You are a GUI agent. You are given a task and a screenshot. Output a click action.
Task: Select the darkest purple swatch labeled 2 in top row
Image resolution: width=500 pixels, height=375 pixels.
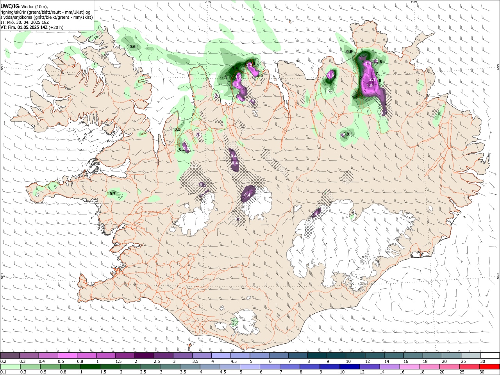click(x=144, y=355)
